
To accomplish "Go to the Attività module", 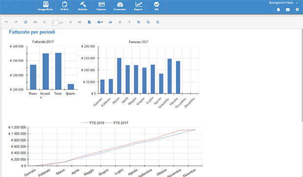I will (83, 6).
